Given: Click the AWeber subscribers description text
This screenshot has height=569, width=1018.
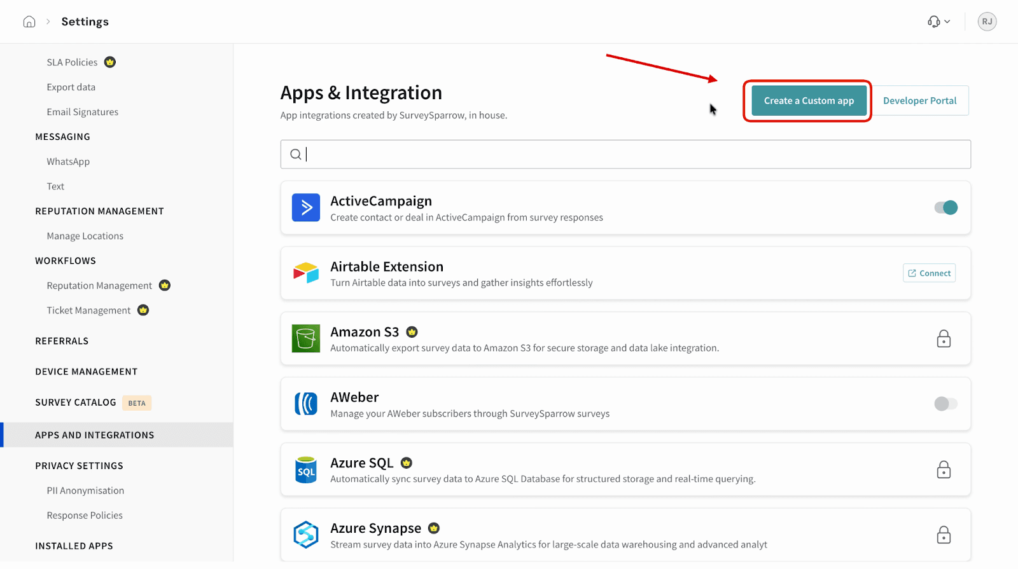Looking at the screenshot, I should (470, 414).
